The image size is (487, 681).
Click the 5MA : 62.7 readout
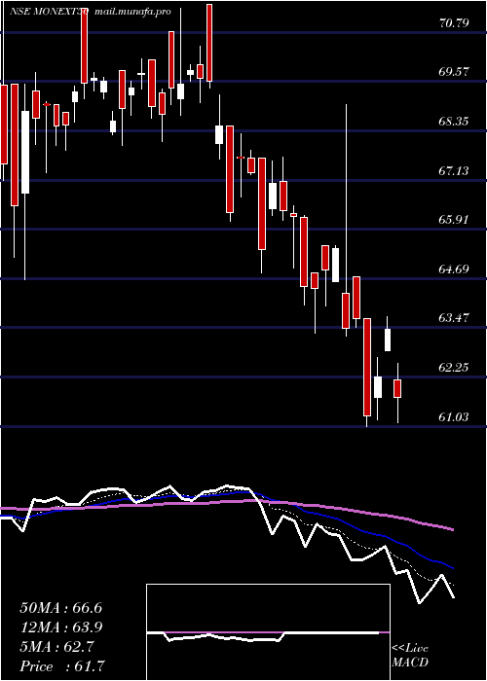(x=56, y=647)
